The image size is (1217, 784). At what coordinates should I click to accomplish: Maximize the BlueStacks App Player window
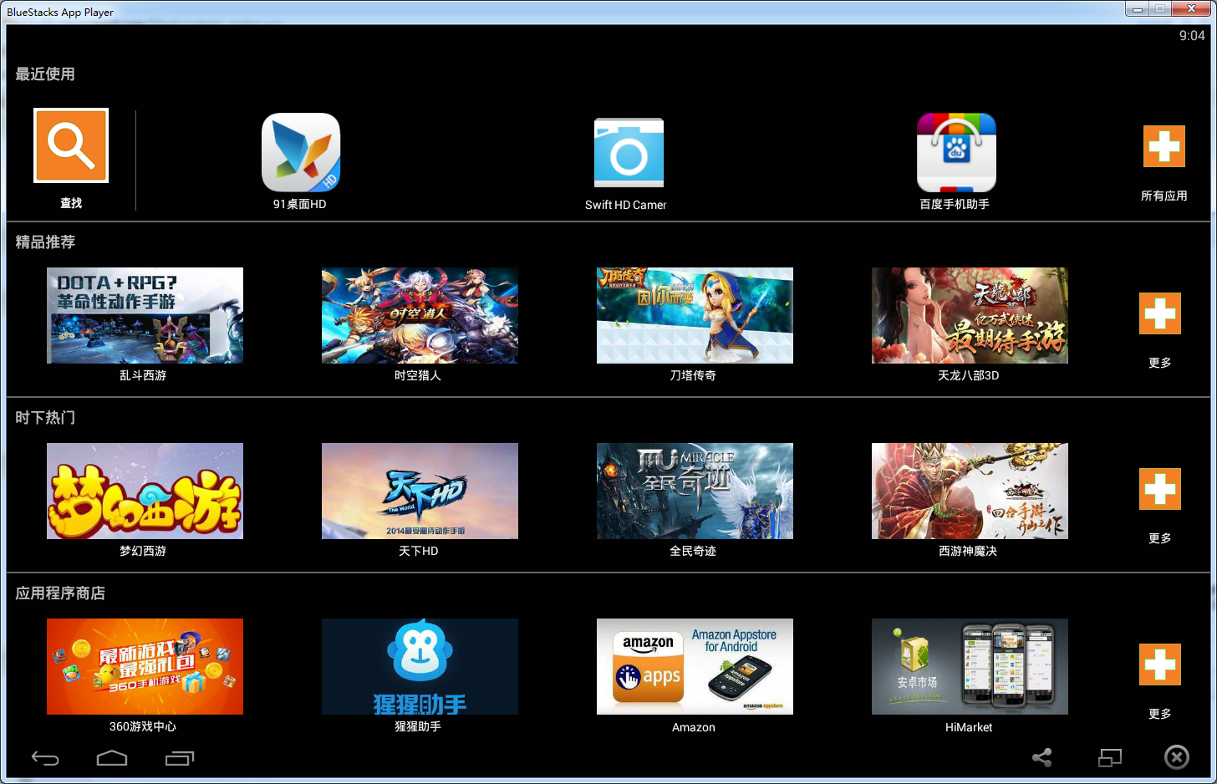1160,9
